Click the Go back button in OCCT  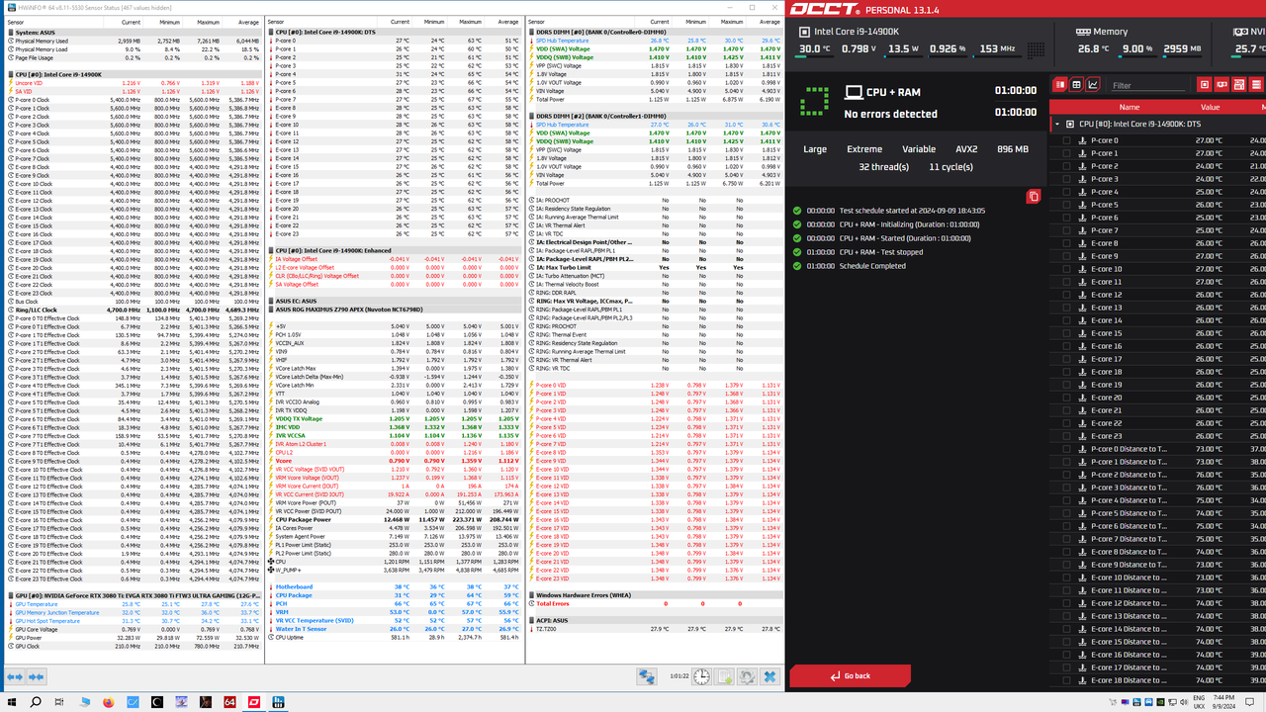[x=850, y=676]
